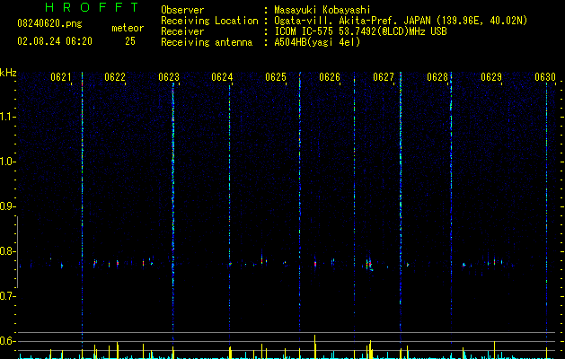Viewport: 565px width, 359px height.
Task: Click the 'Receiving antenna' label
Action: [207, 42]
